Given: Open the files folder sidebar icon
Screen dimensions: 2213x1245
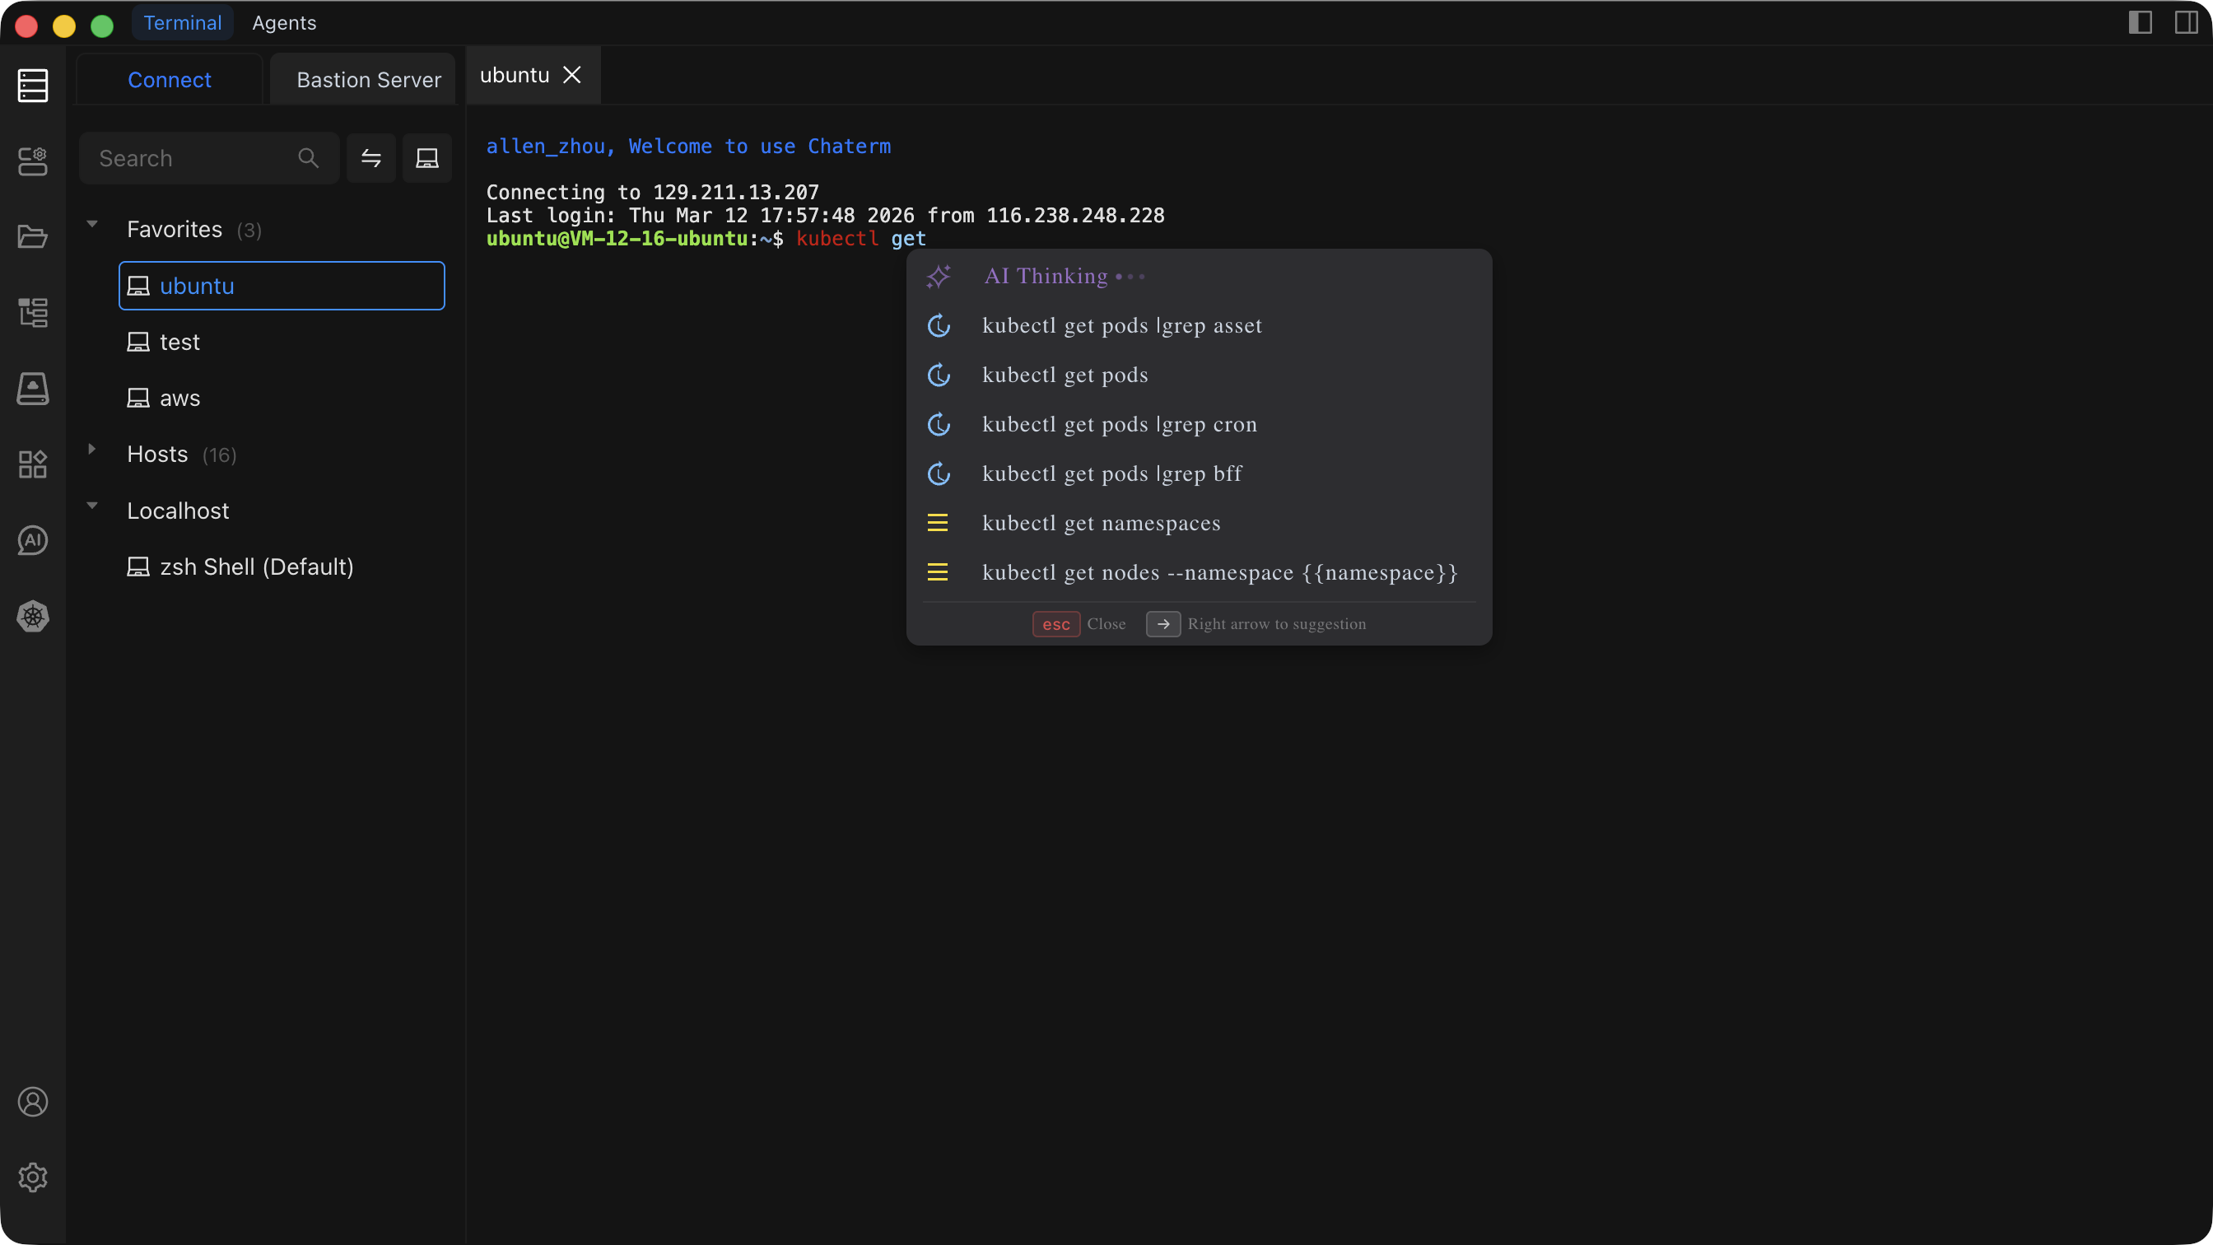Looking at the screenshot, I should coord(33,236).
